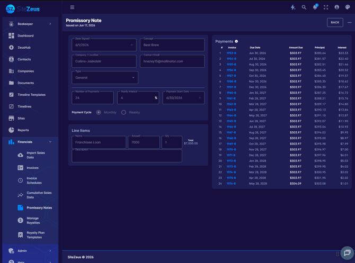Click the Royalty Plan Templates icon
The height and width of the screenshot is (263, 355).
(x=20, y=235)
